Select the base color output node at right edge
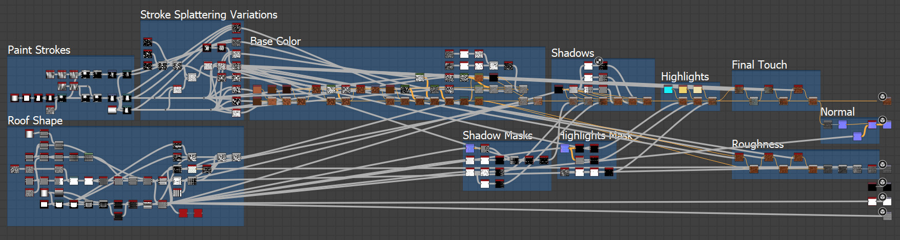The height and width of the screenshot is (240, 900). [887, 101]
